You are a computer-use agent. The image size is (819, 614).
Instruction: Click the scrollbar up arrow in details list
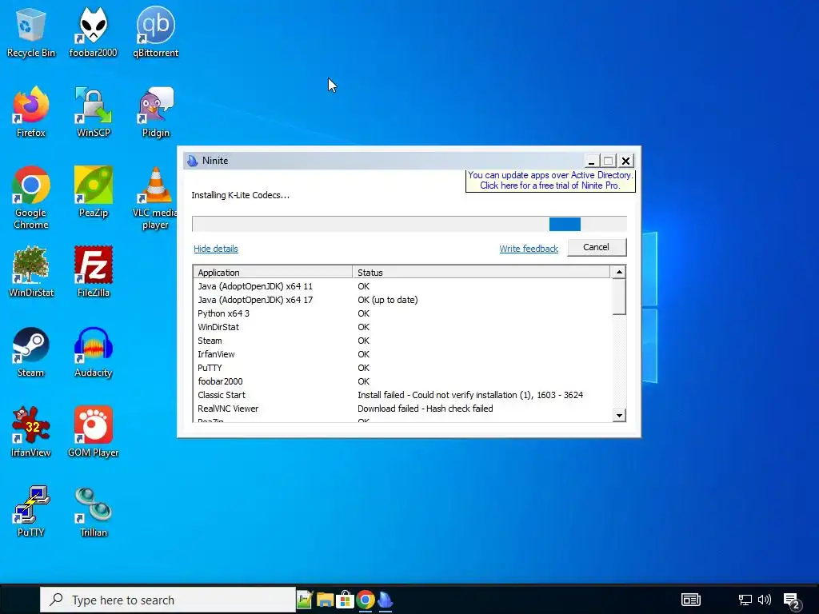(619, 272)
